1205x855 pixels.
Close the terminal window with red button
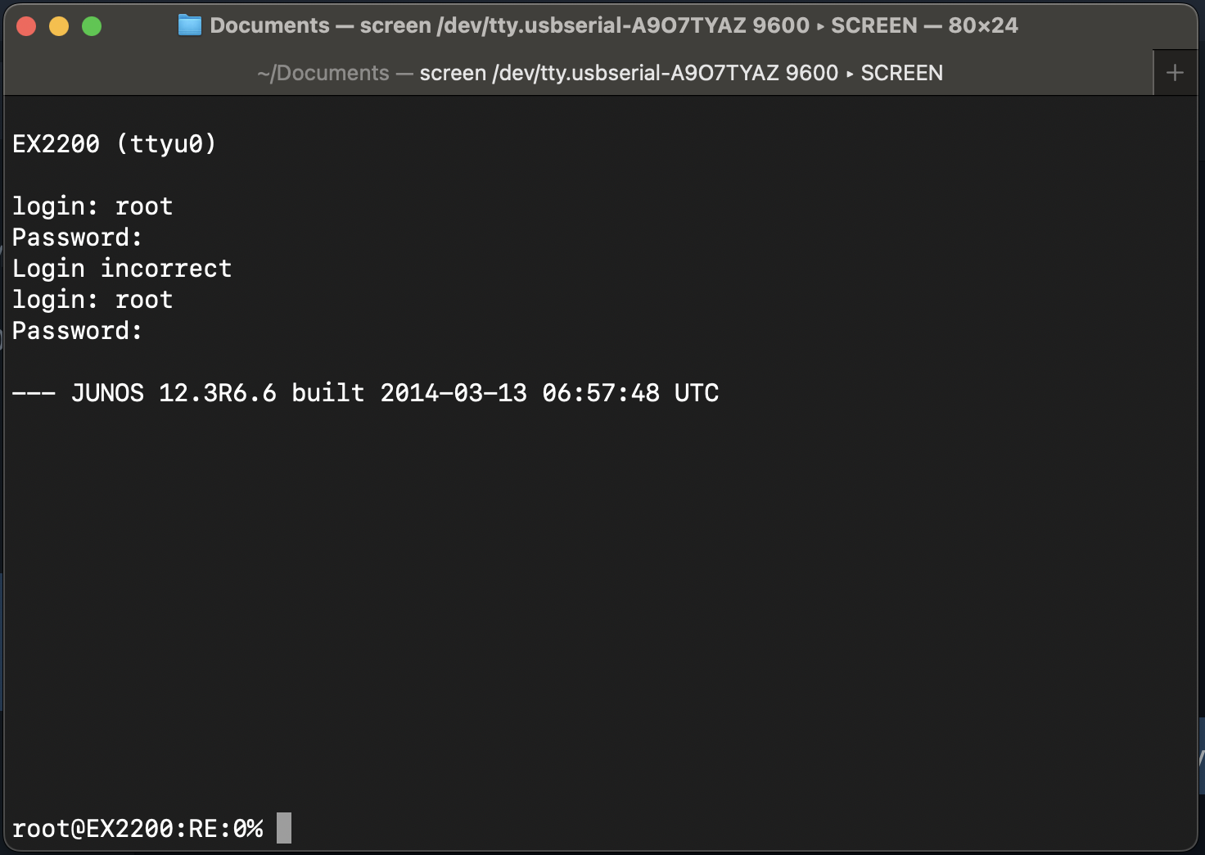tap(26, 26)
